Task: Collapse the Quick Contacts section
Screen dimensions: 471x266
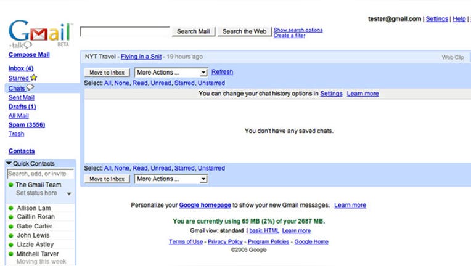Action: (9, 163)
